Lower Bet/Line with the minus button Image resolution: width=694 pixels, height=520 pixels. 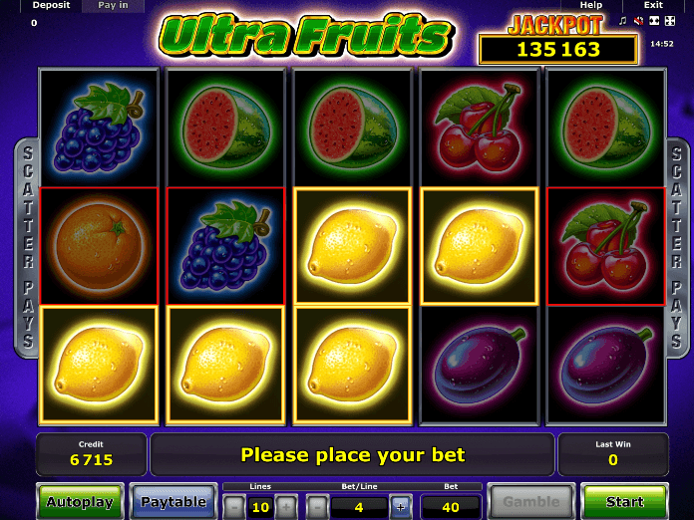317,507
